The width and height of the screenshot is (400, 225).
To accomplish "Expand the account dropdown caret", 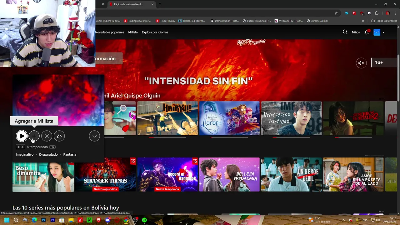I will pos(383,32).
